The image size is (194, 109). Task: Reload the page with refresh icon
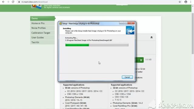(13, 2)
